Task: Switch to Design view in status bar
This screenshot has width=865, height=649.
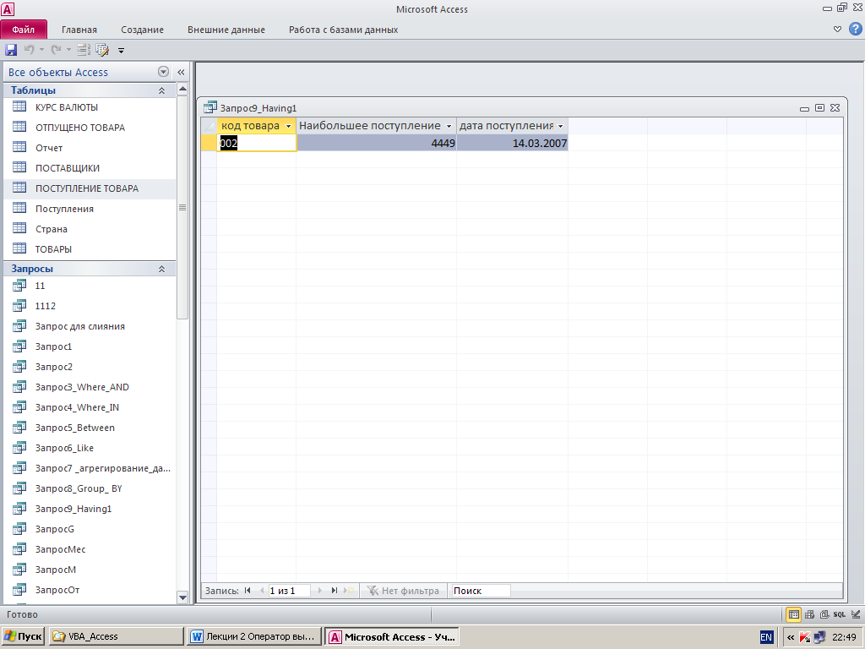Action: tap(856, 614)
